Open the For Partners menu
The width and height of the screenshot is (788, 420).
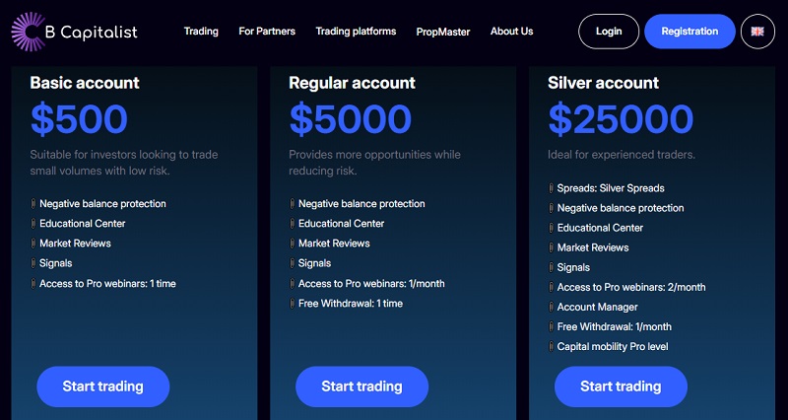[267, 32]
